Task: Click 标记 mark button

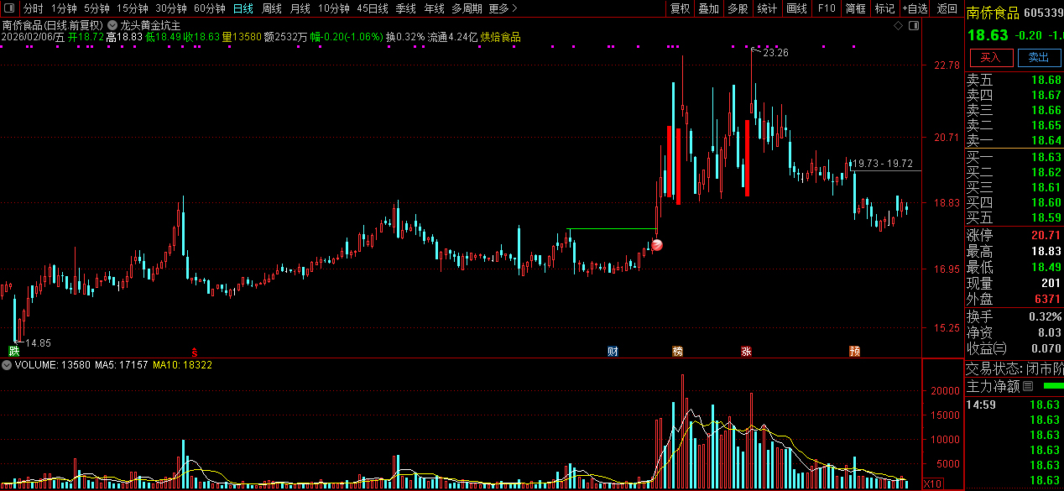Action: pyautogui.click(x=884, y=8)
